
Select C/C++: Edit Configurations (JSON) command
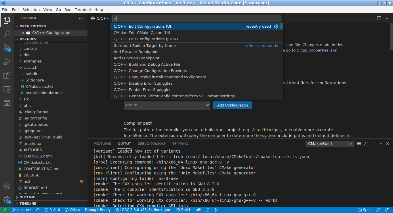(197, 39)
